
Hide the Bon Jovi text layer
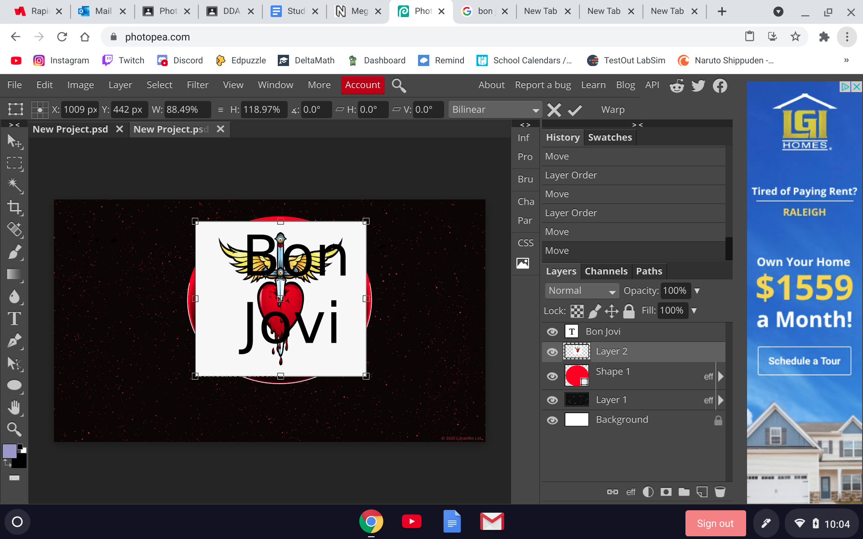click(x=552, y=332)
